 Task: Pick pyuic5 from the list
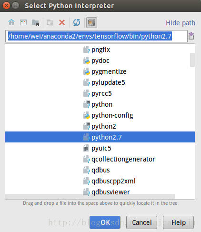pos(100,148)
